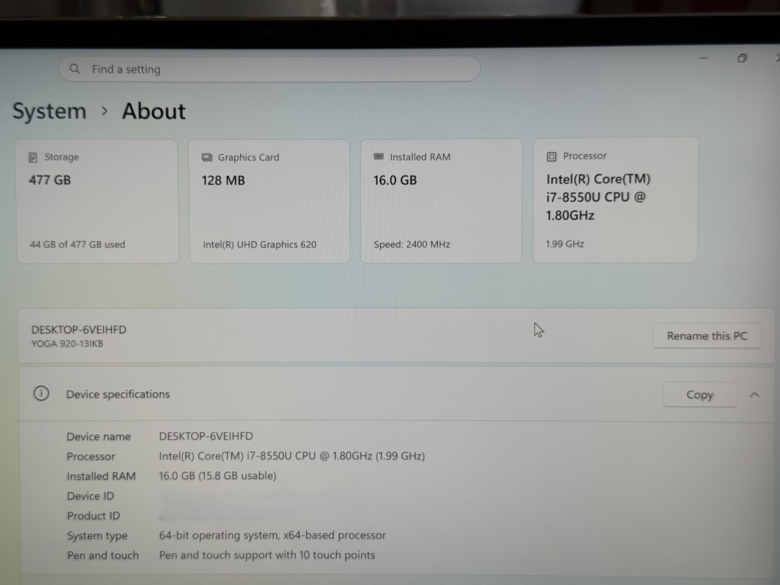Open the Graphics Card 128 MB card
The image size is (780, 585).
tap(270, 201)
